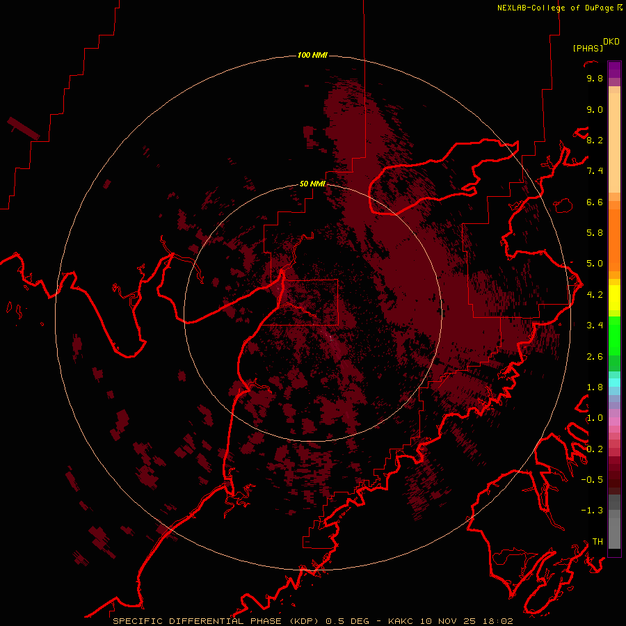Click the KAKC station identifier
626x626 pixels.
[x=401, y=621]
